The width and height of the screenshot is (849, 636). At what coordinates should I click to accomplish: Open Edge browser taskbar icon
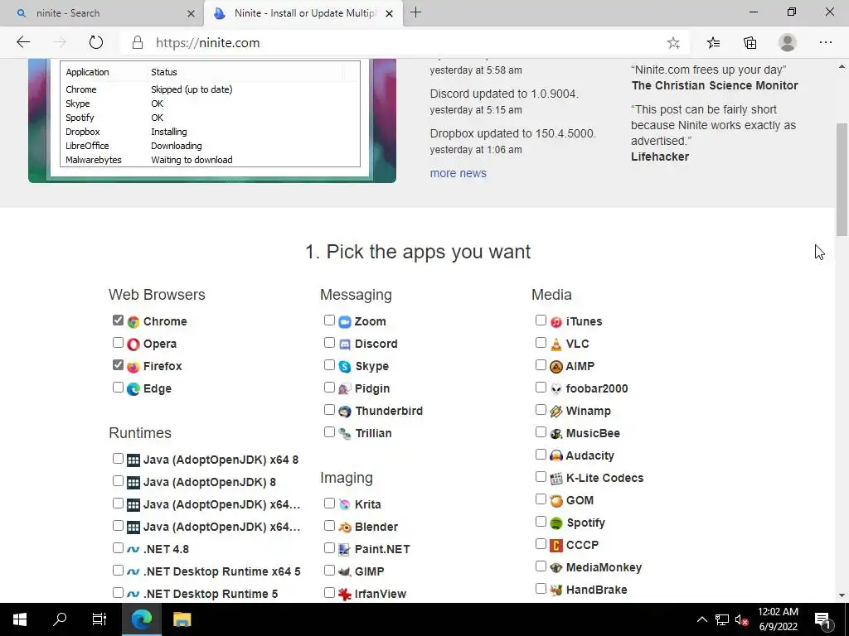pos(142,619)
